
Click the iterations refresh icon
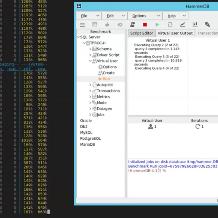pyautogui.click(x=198, y=126)
